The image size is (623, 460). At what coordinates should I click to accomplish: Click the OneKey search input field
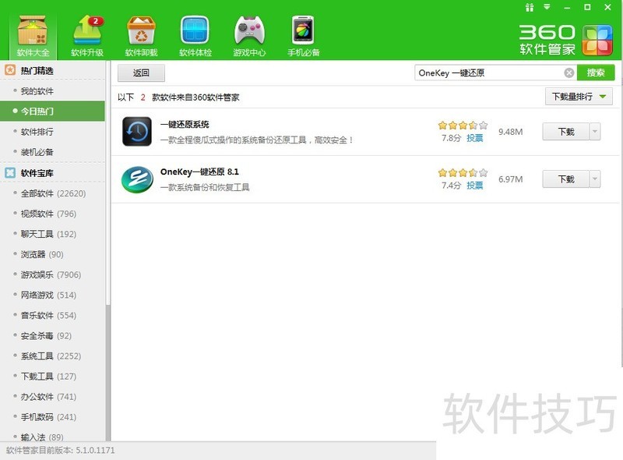[489, 73]
